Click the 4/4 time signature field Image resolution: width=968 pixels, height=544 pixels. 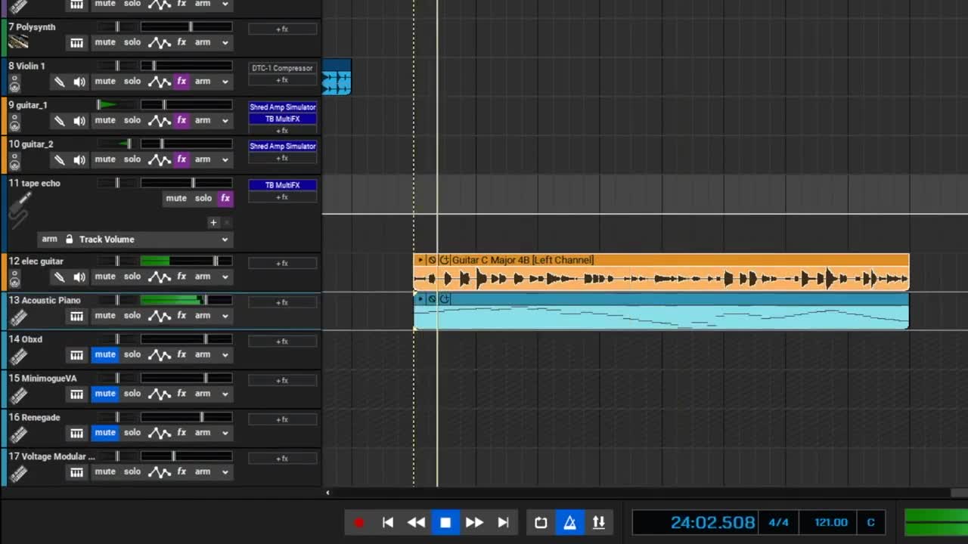(x=778, y=522)
